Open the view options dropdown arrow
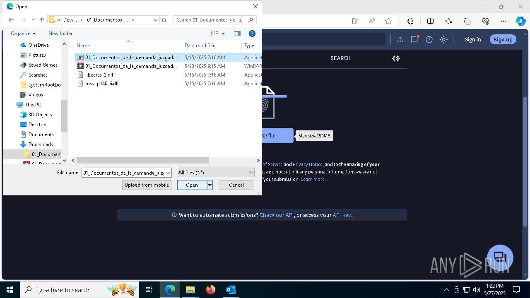This screenshot has width=530, height=298. click(x=223, y=34)
